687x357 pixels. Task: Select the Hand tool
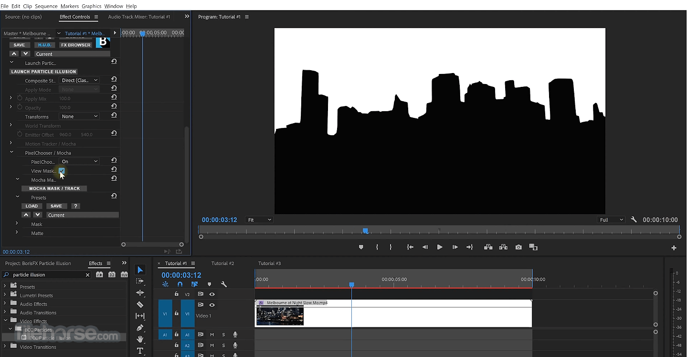pyautogui.click(x=140, y=339)
